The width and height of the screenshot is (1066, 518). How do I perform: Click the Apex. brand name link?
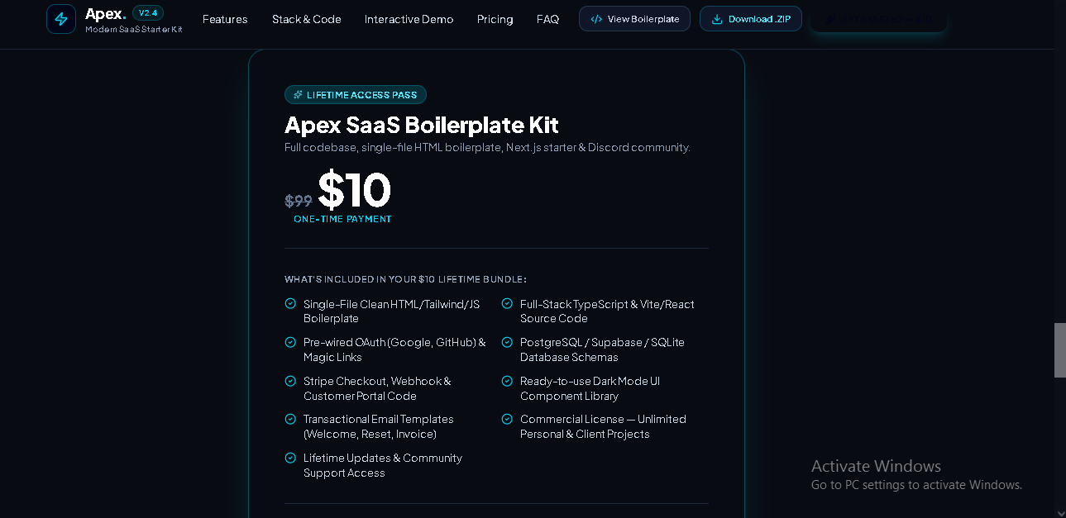(106, 13)
